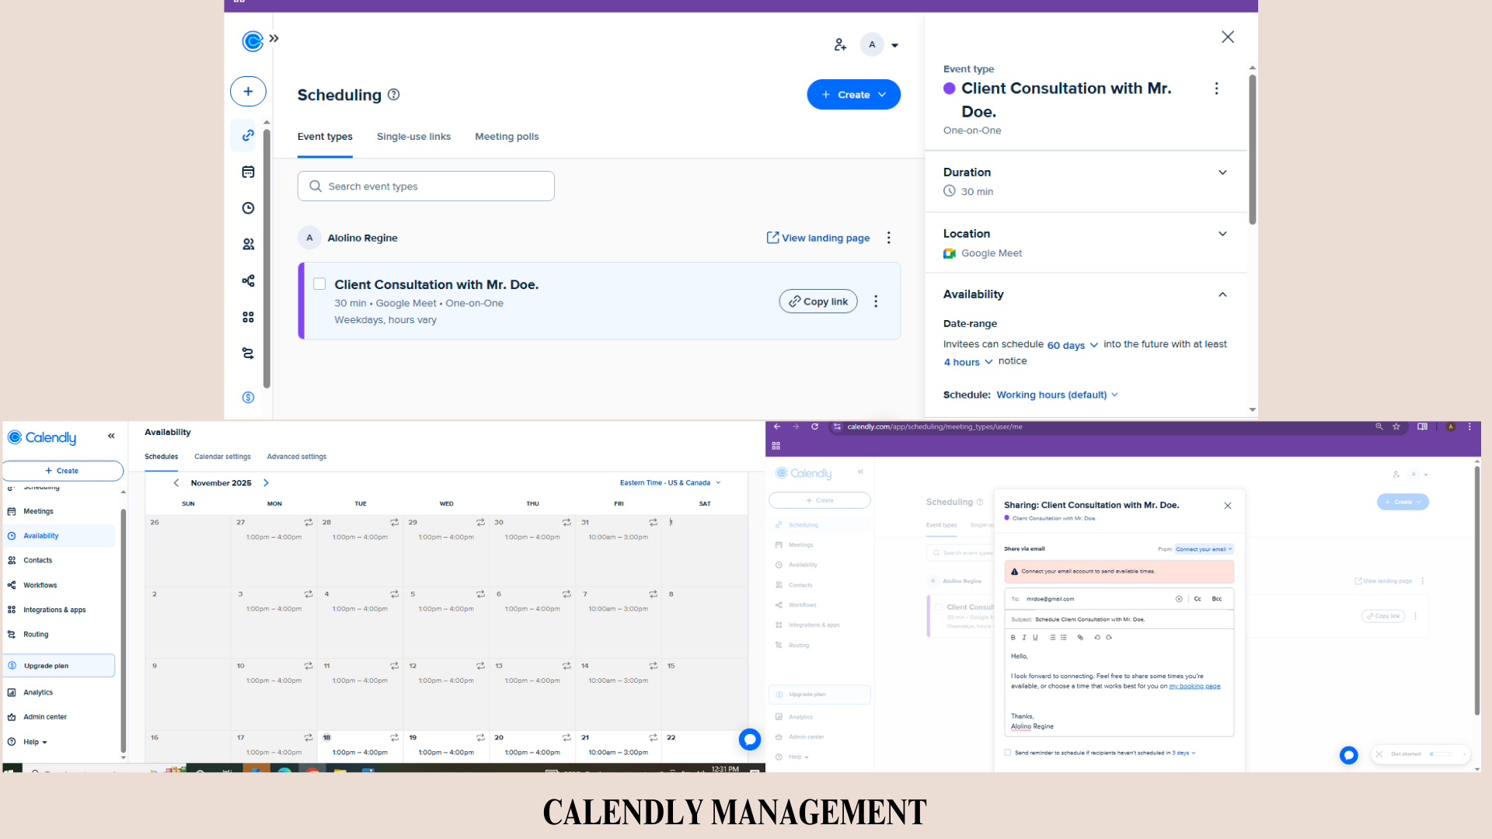
Task: Open the View landing page link
Action: click(818, 238)
